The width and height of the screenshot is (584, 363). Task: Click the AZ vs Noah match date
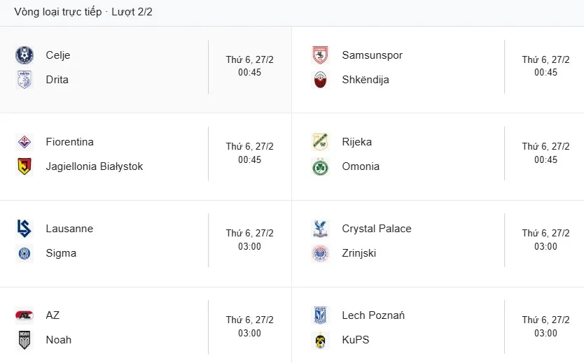click(249, 320)
